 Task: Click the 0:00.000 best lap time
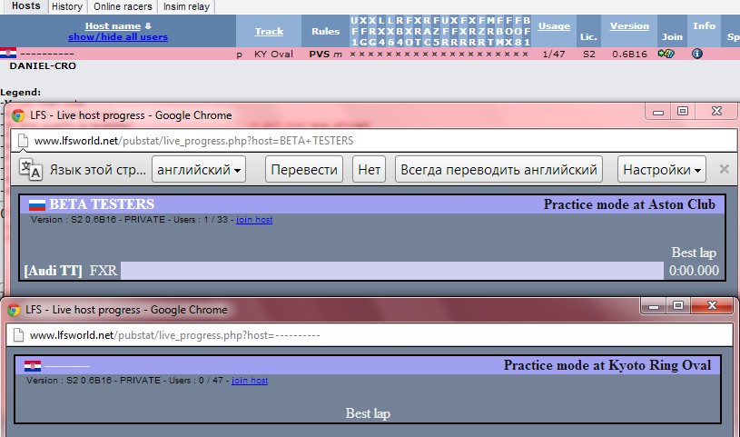[695, 271]
